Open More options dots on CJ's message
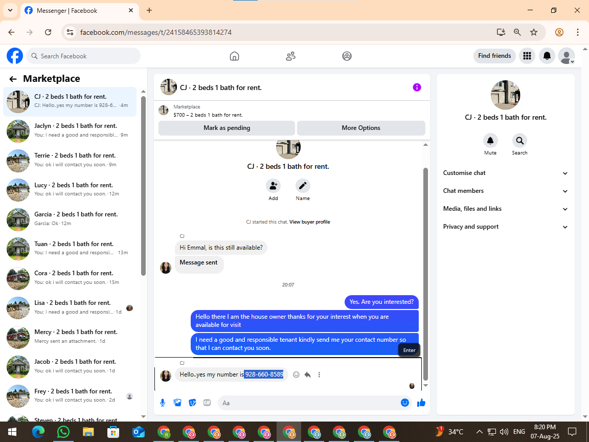Viewport: 589px width, 442px height. pyautogui.click(x=319, y=374)
